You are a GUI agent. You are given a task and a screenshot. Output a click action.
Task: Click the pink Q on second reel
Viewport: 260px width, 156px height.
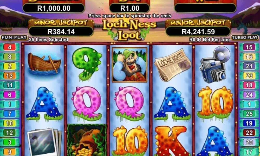coord(87,104)
